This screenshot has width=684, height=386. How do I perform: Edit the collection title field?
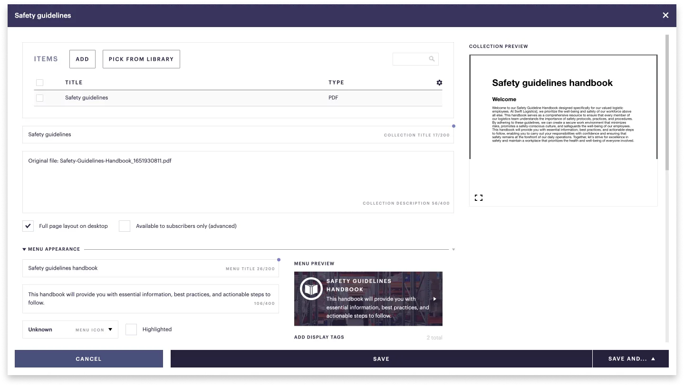click(238, 135)
